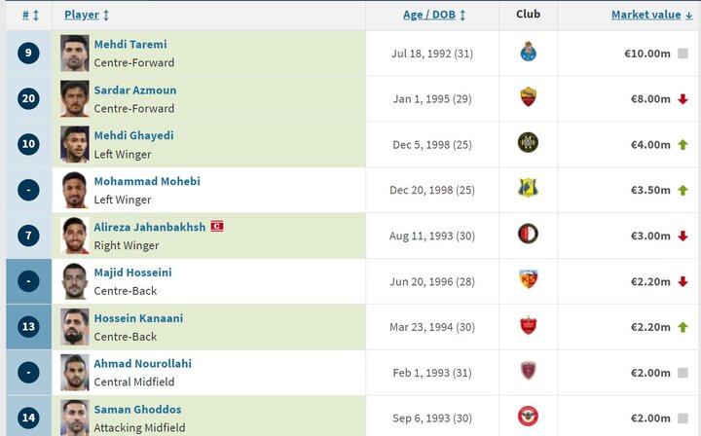Viewport: 701px width, 436px height.
Task: Click Sardar Azmoun's red down-arrow value indicator
Action: pos(683,99)
